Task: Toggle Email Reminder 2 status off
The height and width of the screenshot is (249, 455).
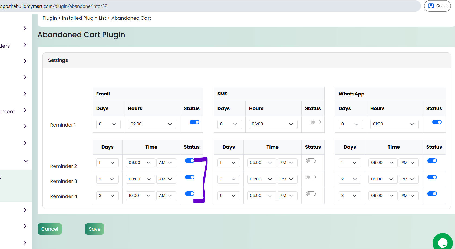Action: coord(190,161)
